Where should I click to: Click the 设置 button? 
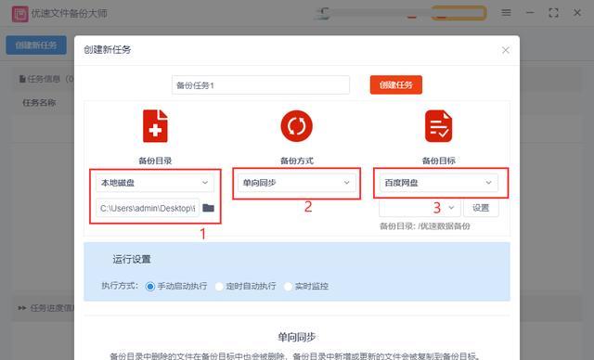pos(481,208)
